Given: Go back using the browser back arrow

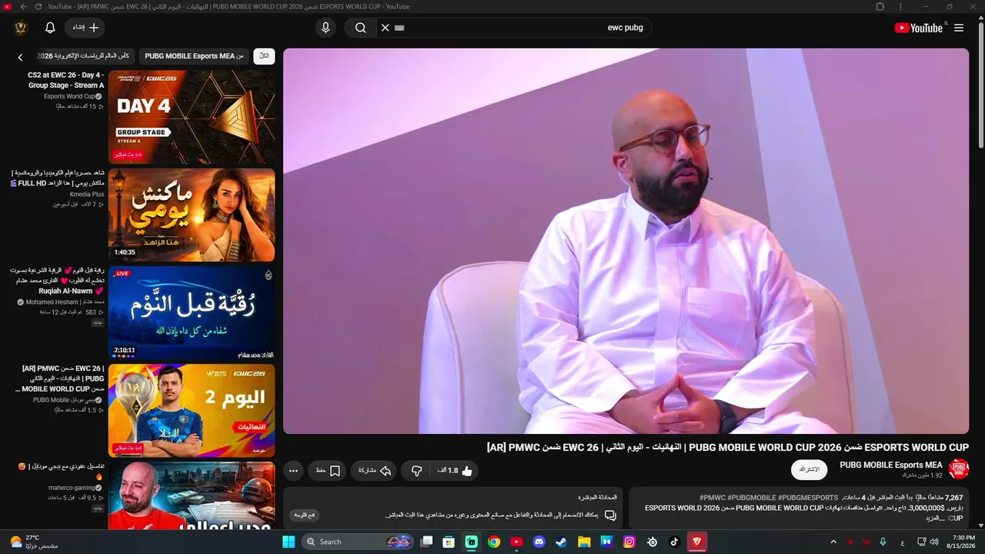Looking at the screenshot, I should 22,6.
